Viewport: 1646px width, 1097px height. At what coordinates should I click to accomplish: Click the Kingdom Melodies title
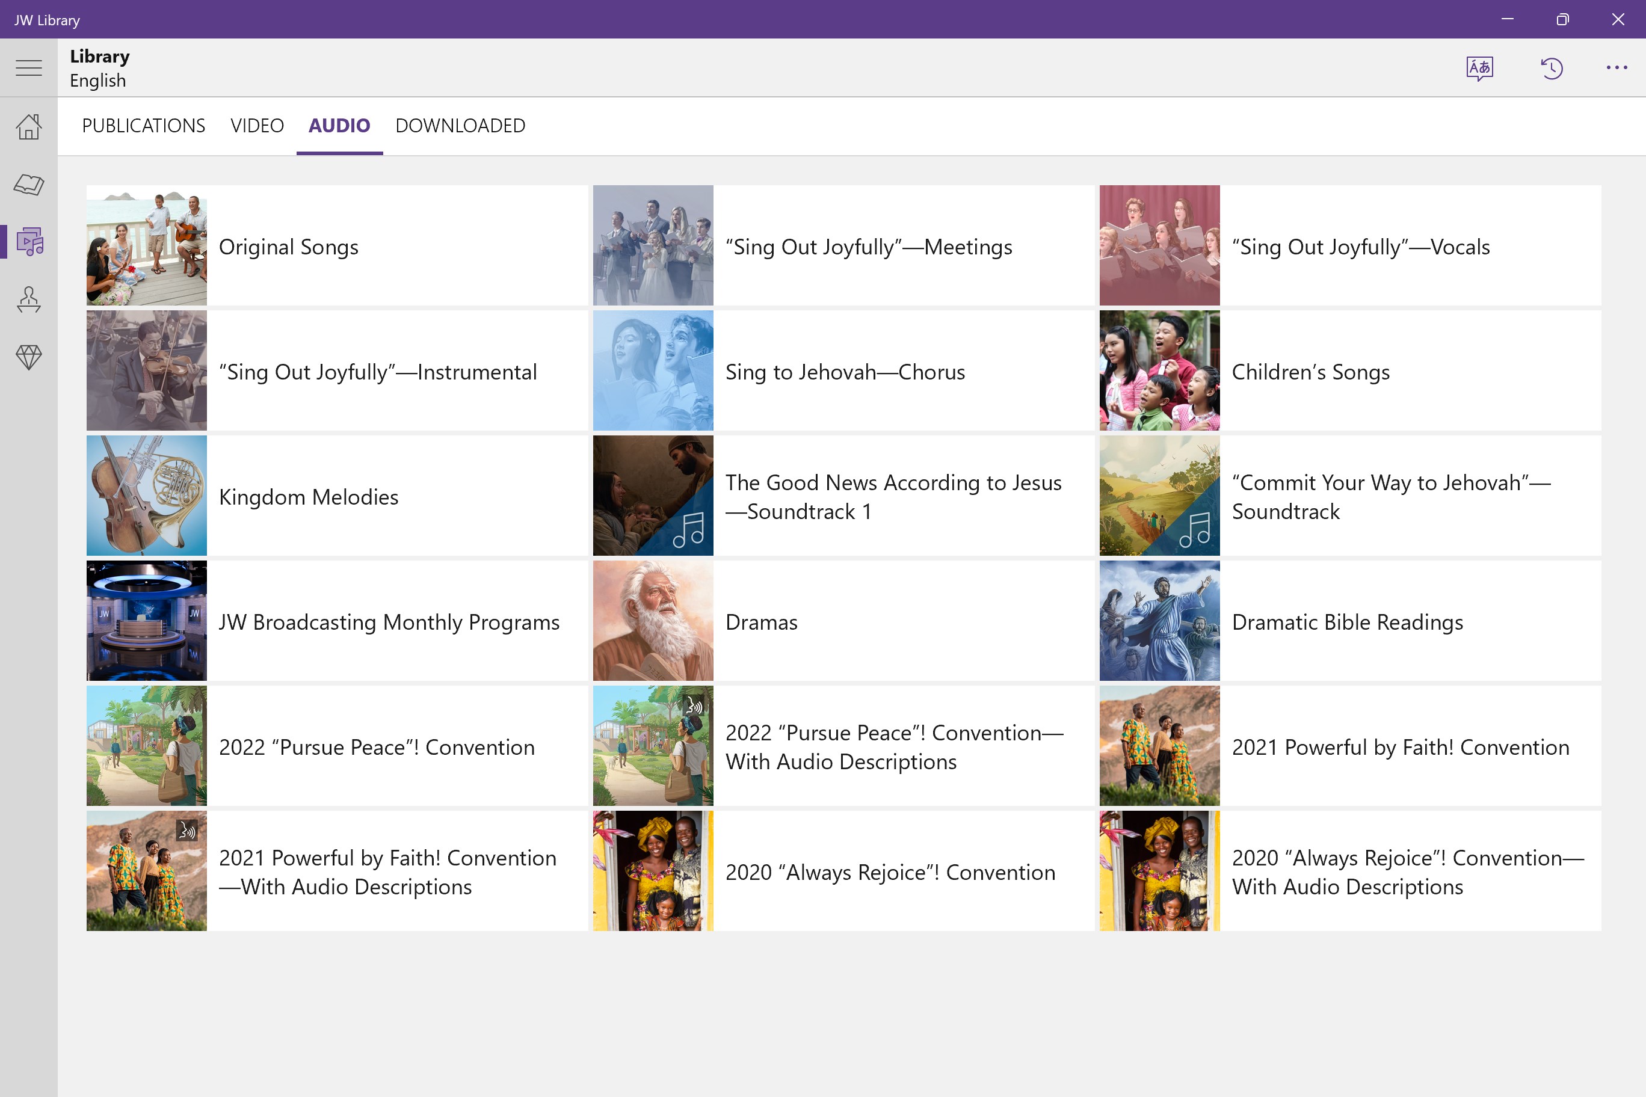(x=309, y=497)
